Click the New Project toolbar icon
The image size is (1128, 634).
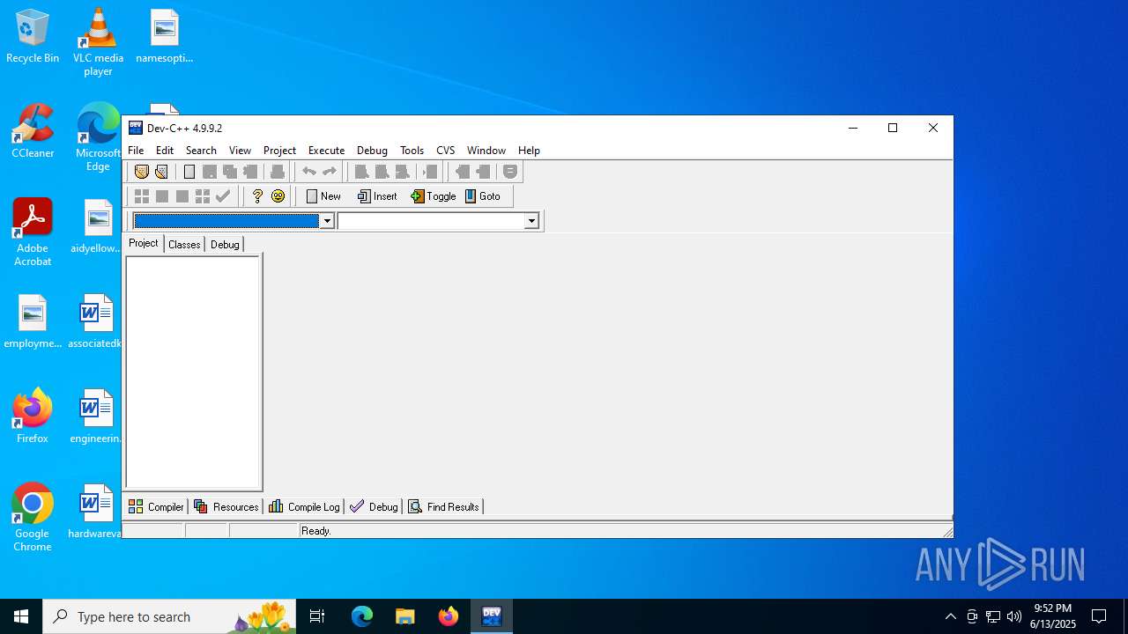141,172
